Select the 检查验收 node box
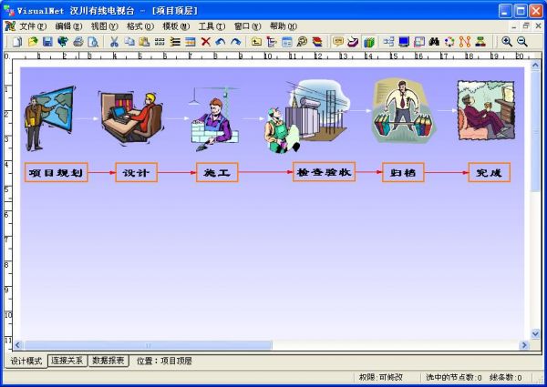The width and height of the screenshot is (547, 387). 324,172
